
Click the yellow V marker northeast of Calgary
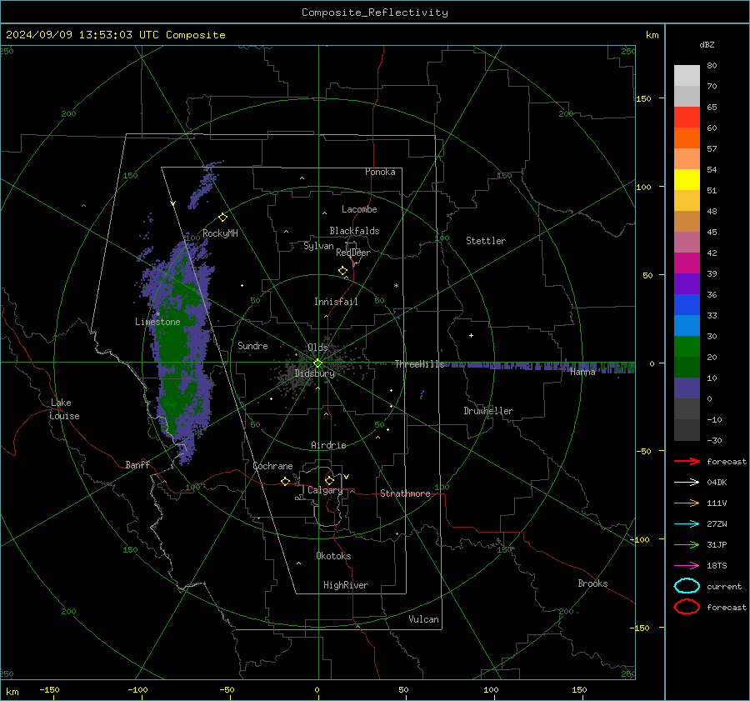pyautogui.click(x=347, y=477)
